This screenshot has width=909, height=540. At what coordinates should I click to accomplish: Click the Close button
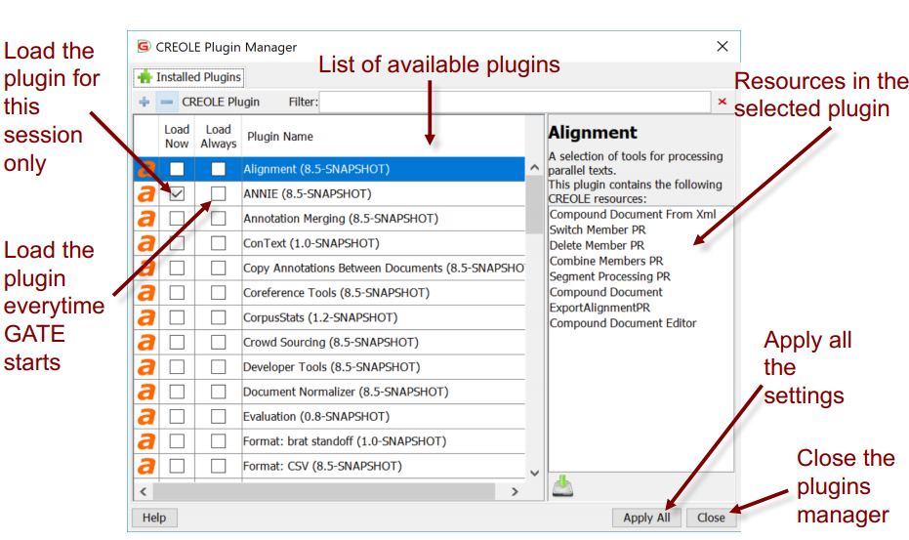(x=711, y=518)
